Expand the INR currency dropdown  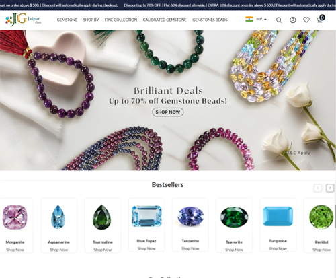[261, 20]
